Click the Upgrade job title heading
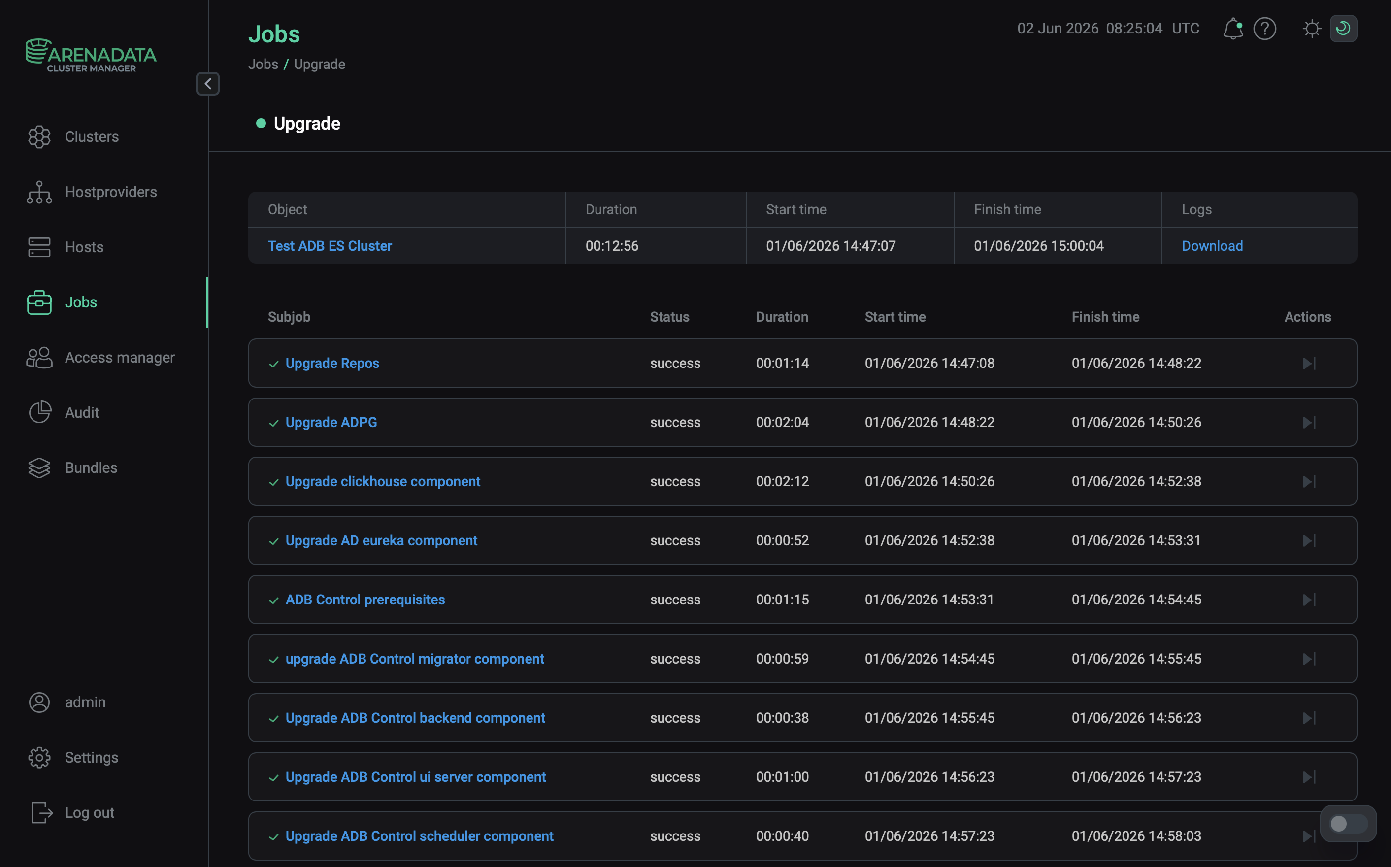 tap(307, 123)
